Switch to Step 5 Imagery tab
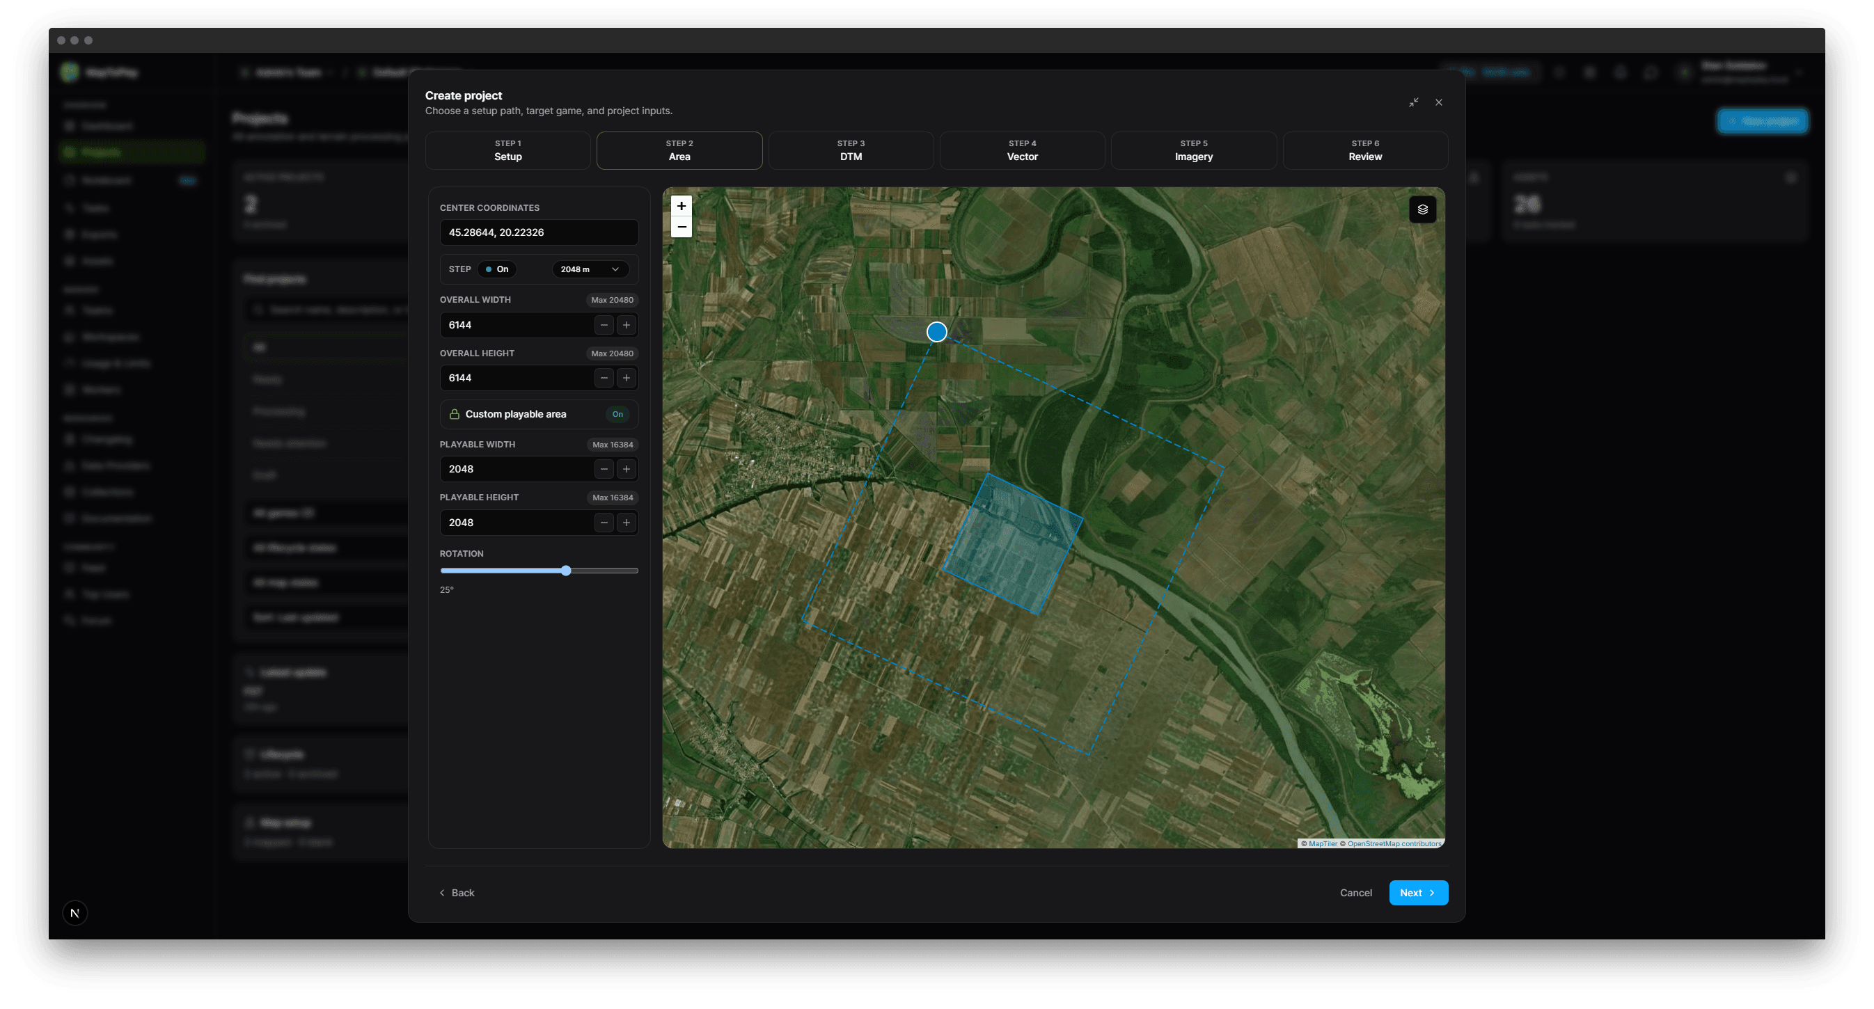This screenshot has width=1874, height=1009. click(x=1193, y=150)
